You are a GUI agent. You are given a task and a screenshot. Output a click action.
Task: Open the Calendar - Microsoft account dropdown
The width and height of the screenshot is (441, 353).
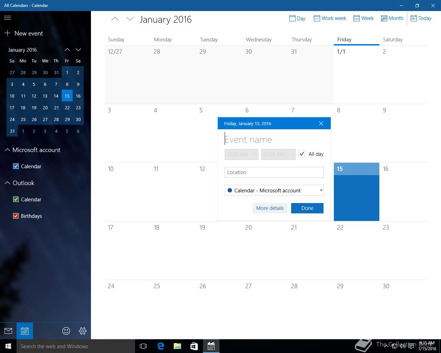[274, 190]
